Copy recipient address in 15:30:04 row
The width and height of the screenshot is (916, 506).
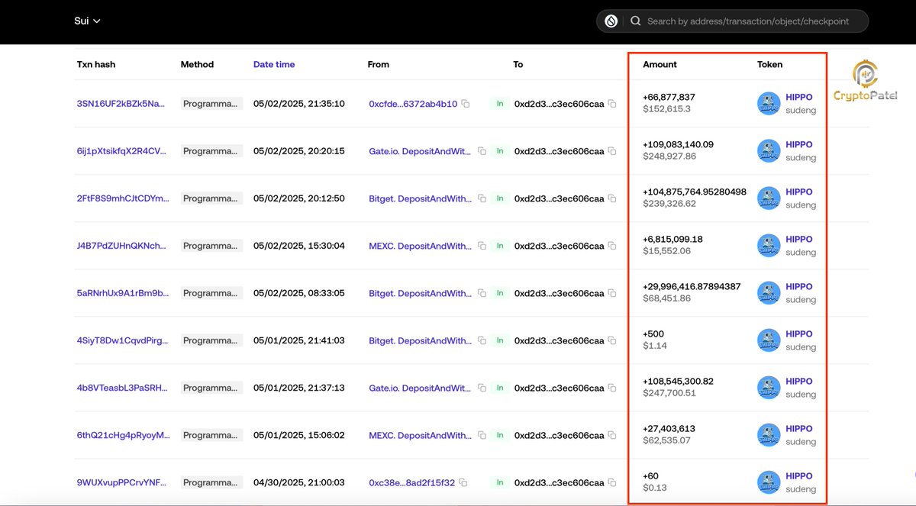pos(611,246)
